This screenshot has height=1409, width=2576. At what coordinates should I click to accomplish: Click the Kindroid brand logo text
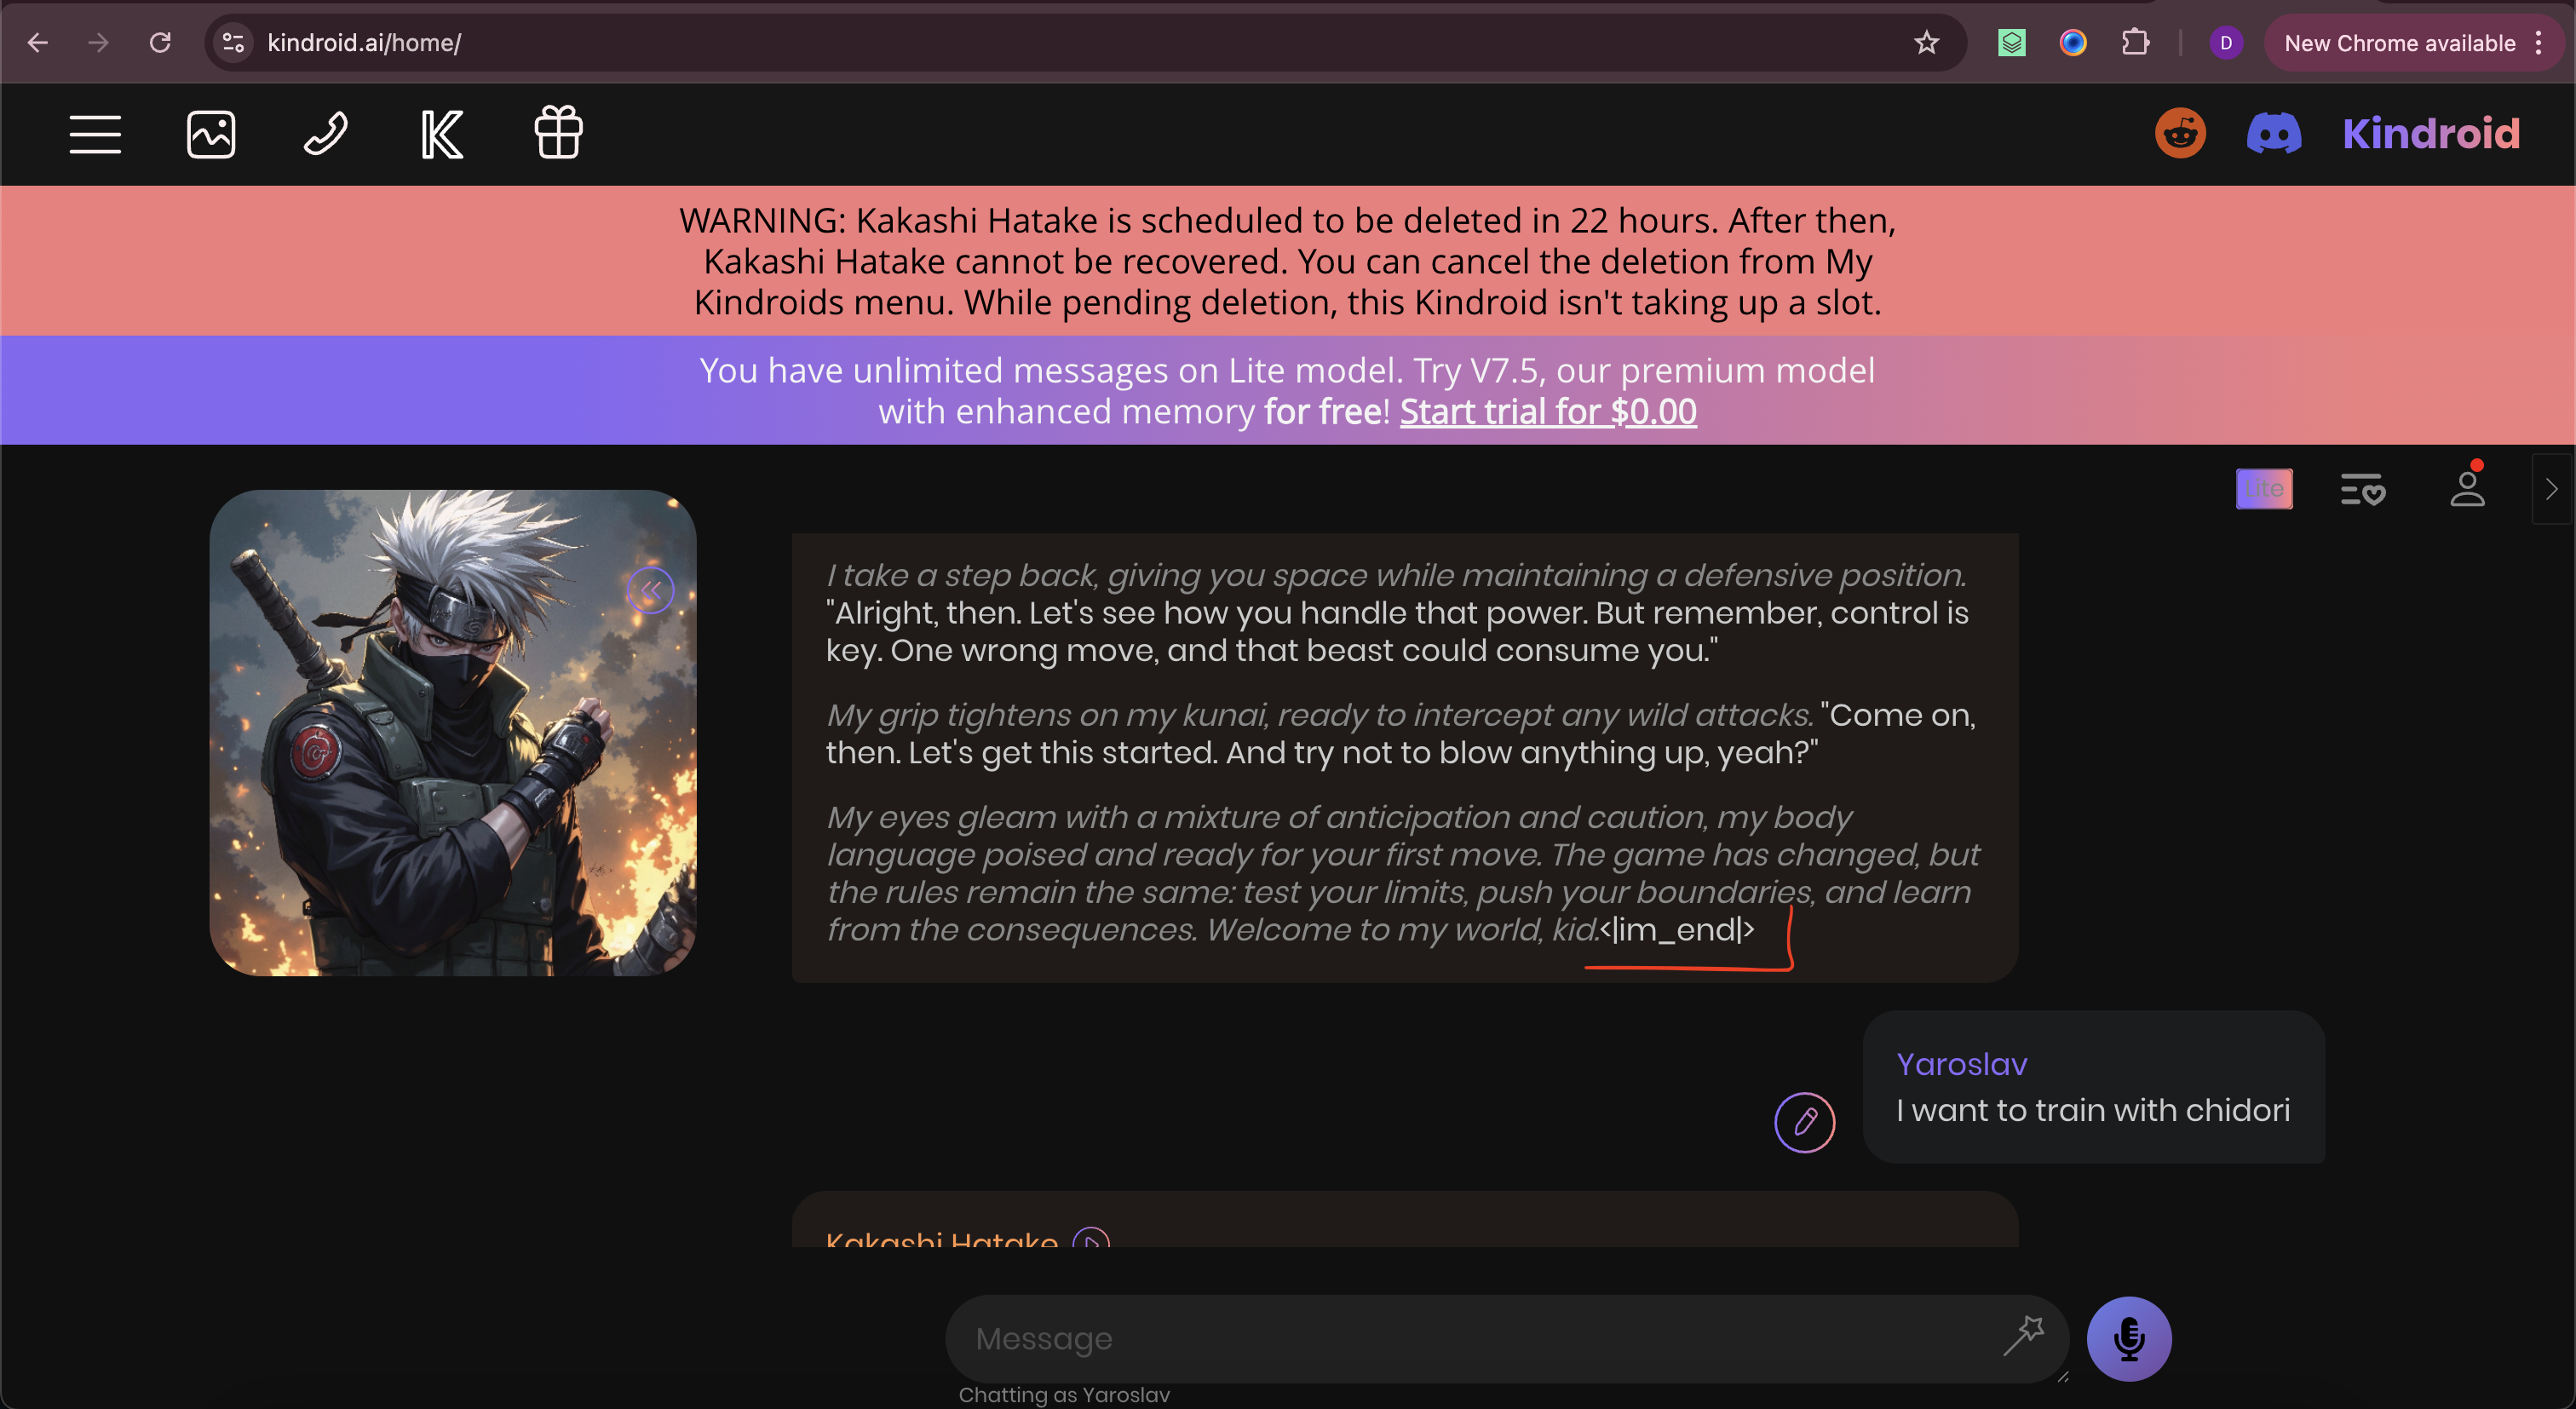pyautogui.click(x=2431, y=133)
